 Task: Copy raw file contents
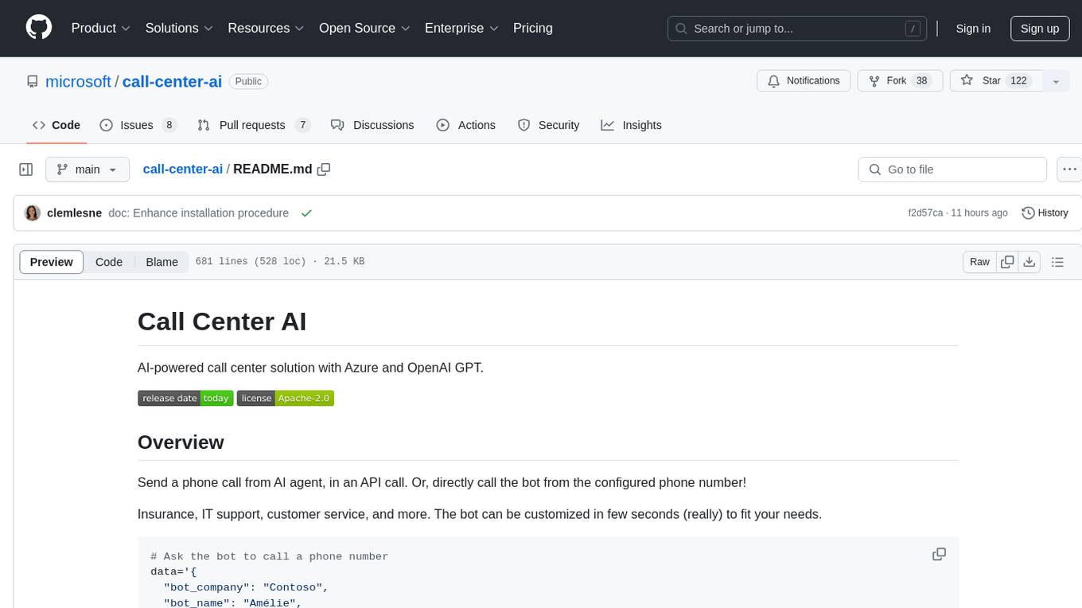pyautogui.click(x=1008, y=262)
